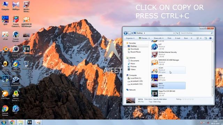Expand the views options dropdown arrow
The image size is (223, 125).
coord(201,38)
